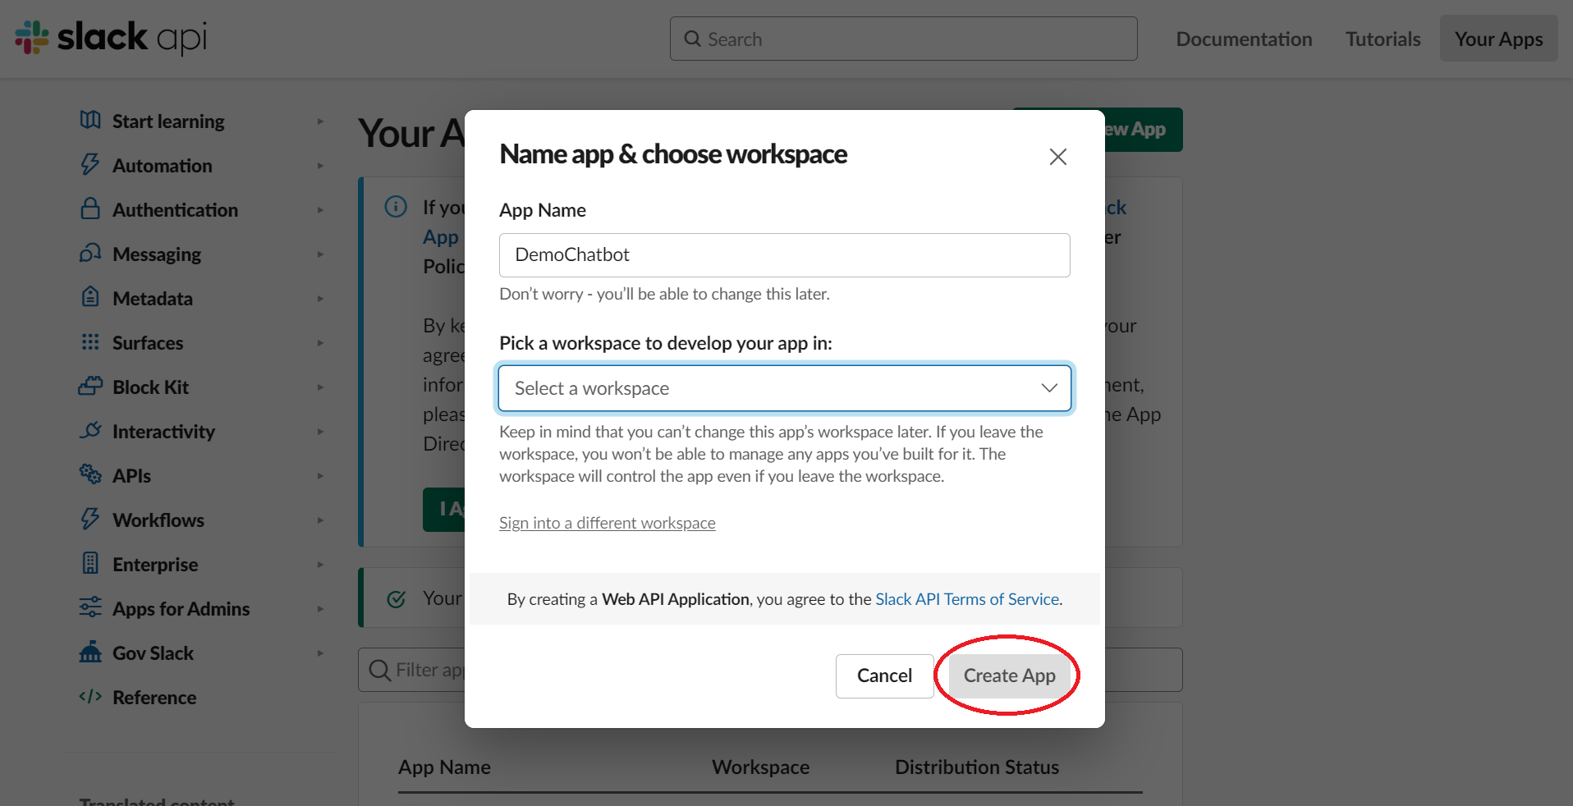
Task: Expand the Automation sidebar section arrow
Action: [x=320, y=166]
